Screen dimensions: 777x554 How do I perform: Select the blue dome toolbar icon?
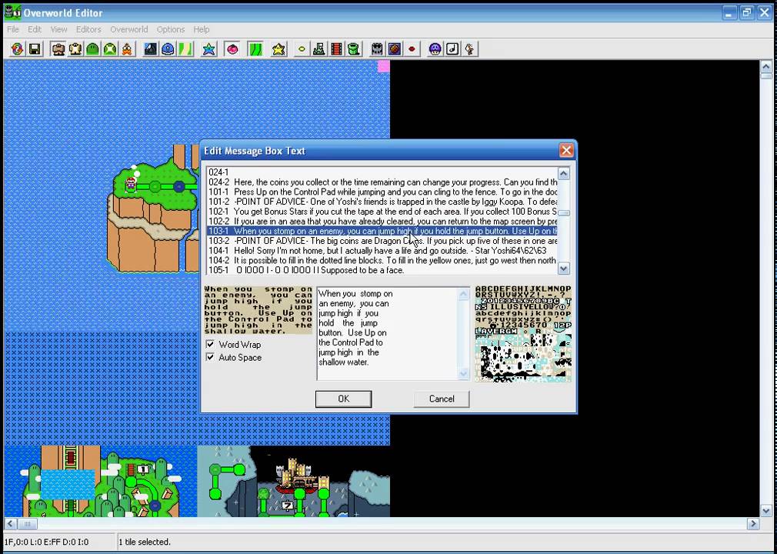[x=168, y=49]
